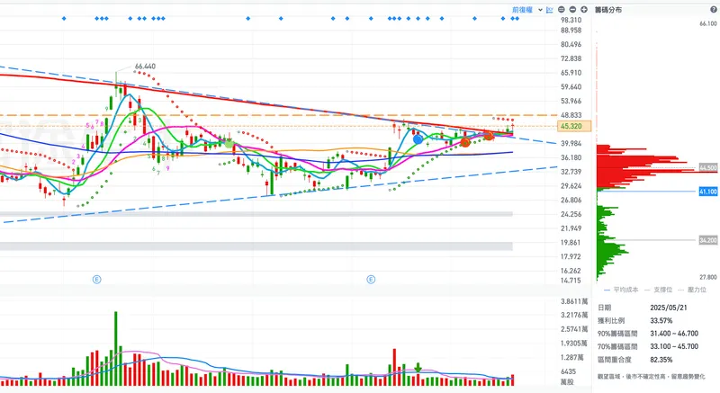The width and height of the screenshot is (720, 393).
Task: Select the date value 2025/05/21
Action: 669,308
